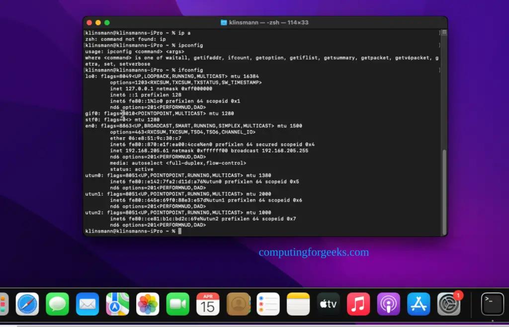Click the 'media: autoselect' line
509x327 pixels.
click(x=178, y=163)
